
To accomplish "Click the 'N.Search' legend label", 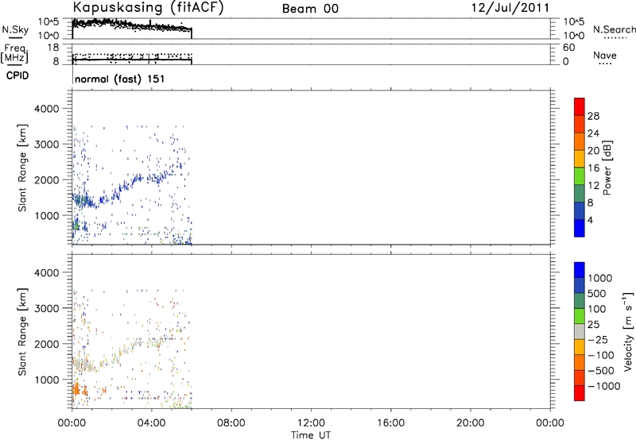I will coord(614,29).
